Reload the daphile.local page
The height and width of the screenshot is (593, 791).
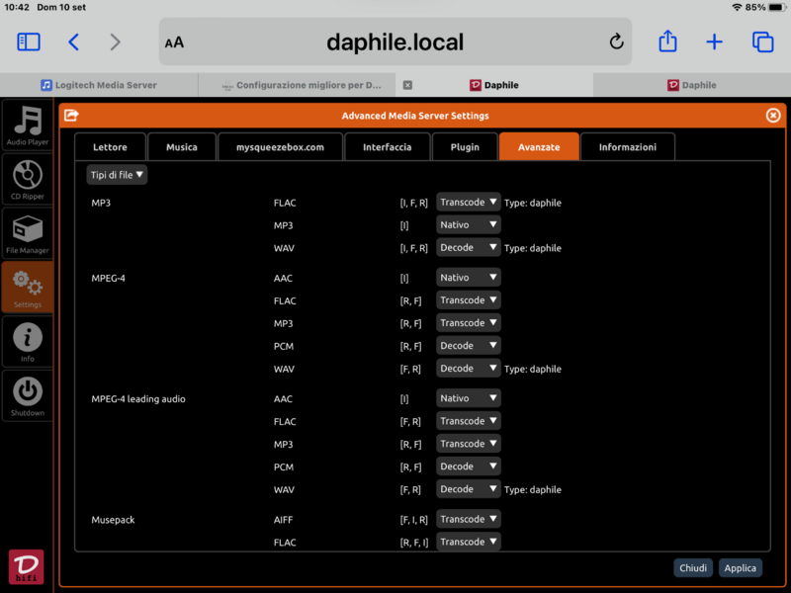tap(617, 42)
